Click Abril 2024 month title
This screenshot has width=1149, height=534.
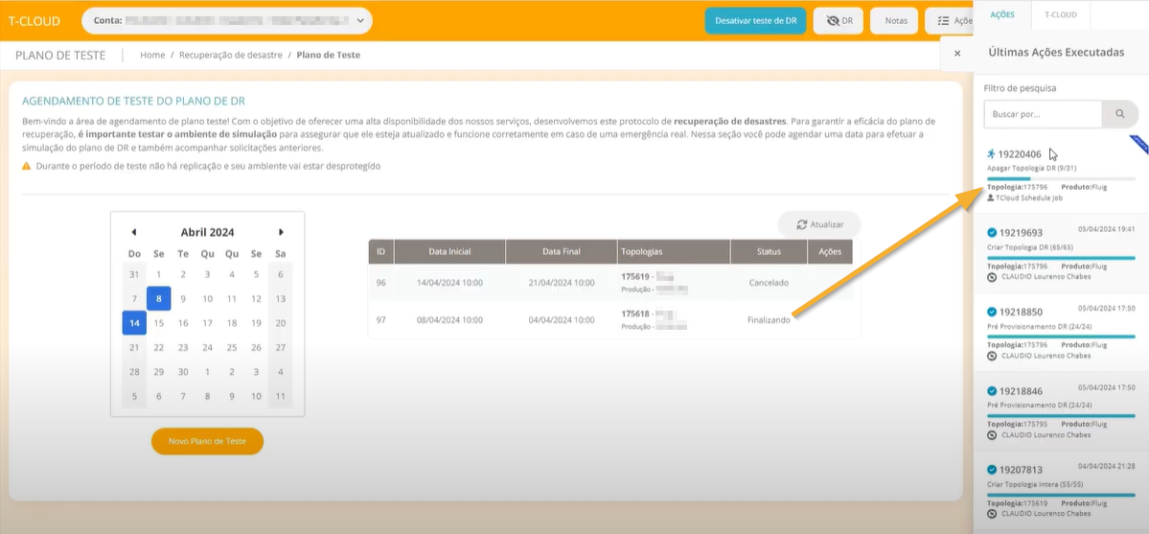207,233
